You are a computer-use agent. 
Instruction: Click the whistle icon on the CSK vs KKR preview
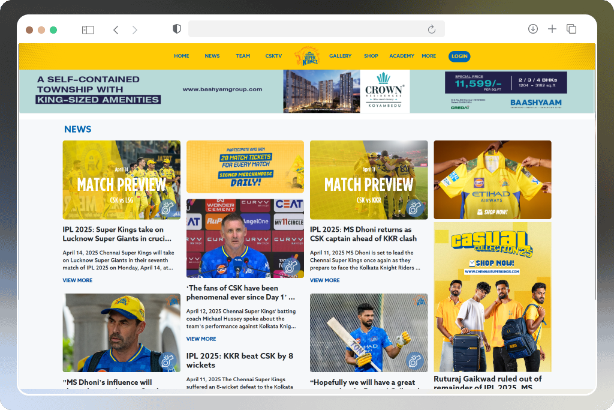click(x=415, y=208)
